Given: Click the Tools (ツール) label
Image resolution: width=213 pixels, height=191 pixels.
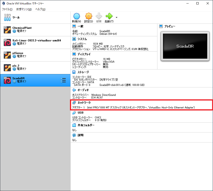Looking at the screenshot, I should 16,17.
